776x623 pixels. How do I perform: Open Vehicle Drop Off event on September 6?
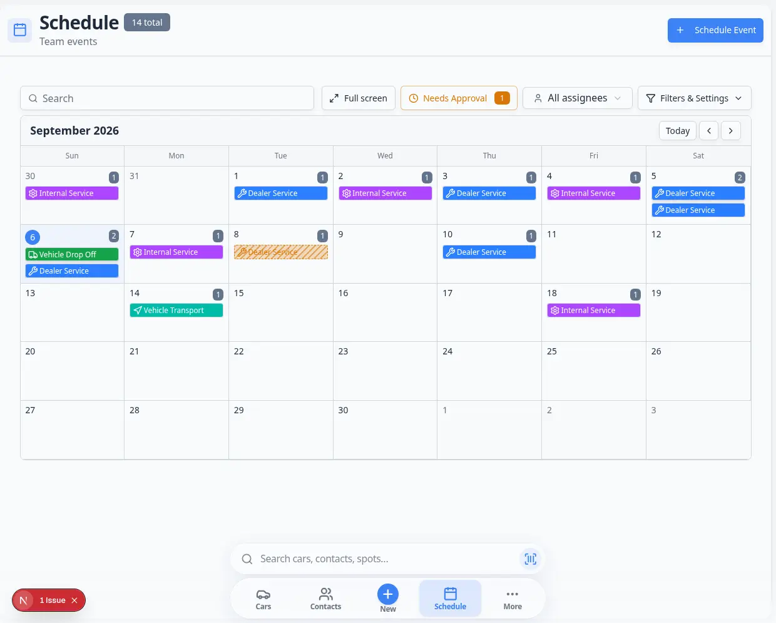[x=72, y=254]
